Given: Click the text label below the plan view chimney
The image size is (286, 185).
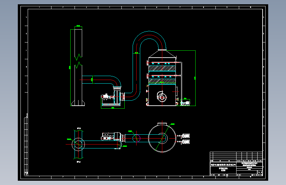Looking at the screenshot, I should pos(79,162).
